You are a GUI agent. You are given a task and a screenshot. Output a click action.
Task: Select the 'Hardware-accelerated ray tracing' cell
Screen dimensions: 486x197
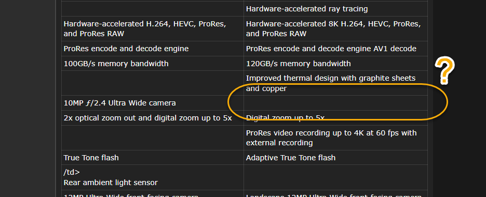tap(335, 9)
